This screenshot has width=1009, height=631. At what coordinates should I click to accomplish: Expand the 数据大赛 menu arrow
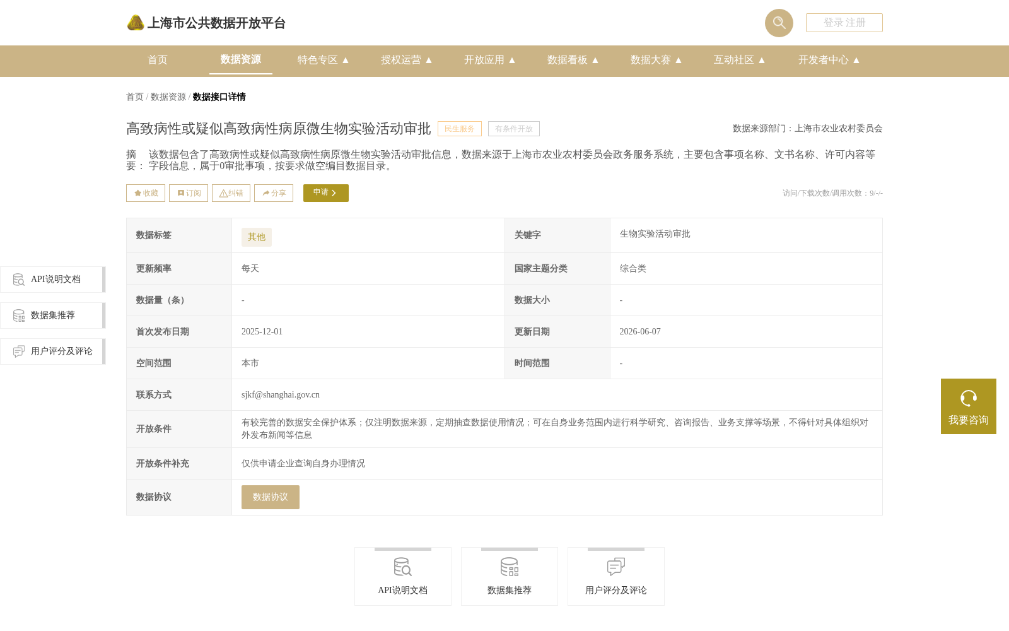pos(679,60)
